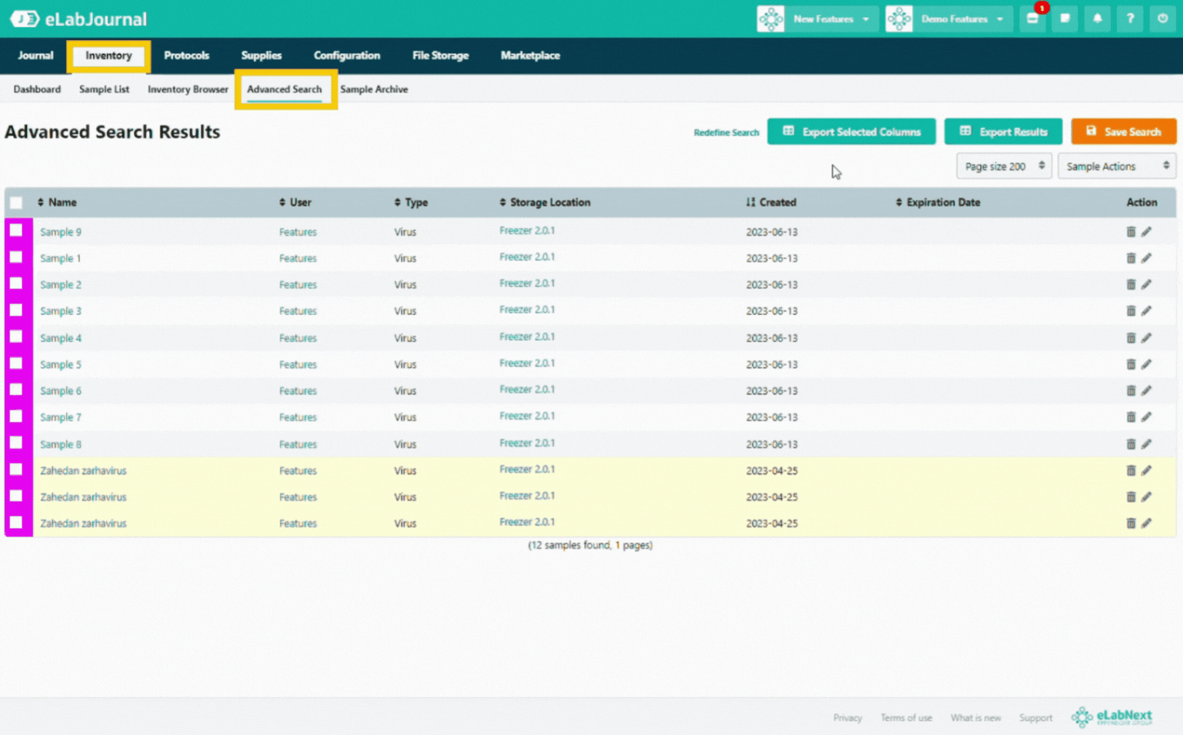
Task: Click the Storage Location sort arrows
Action: (x=503, y=202)
